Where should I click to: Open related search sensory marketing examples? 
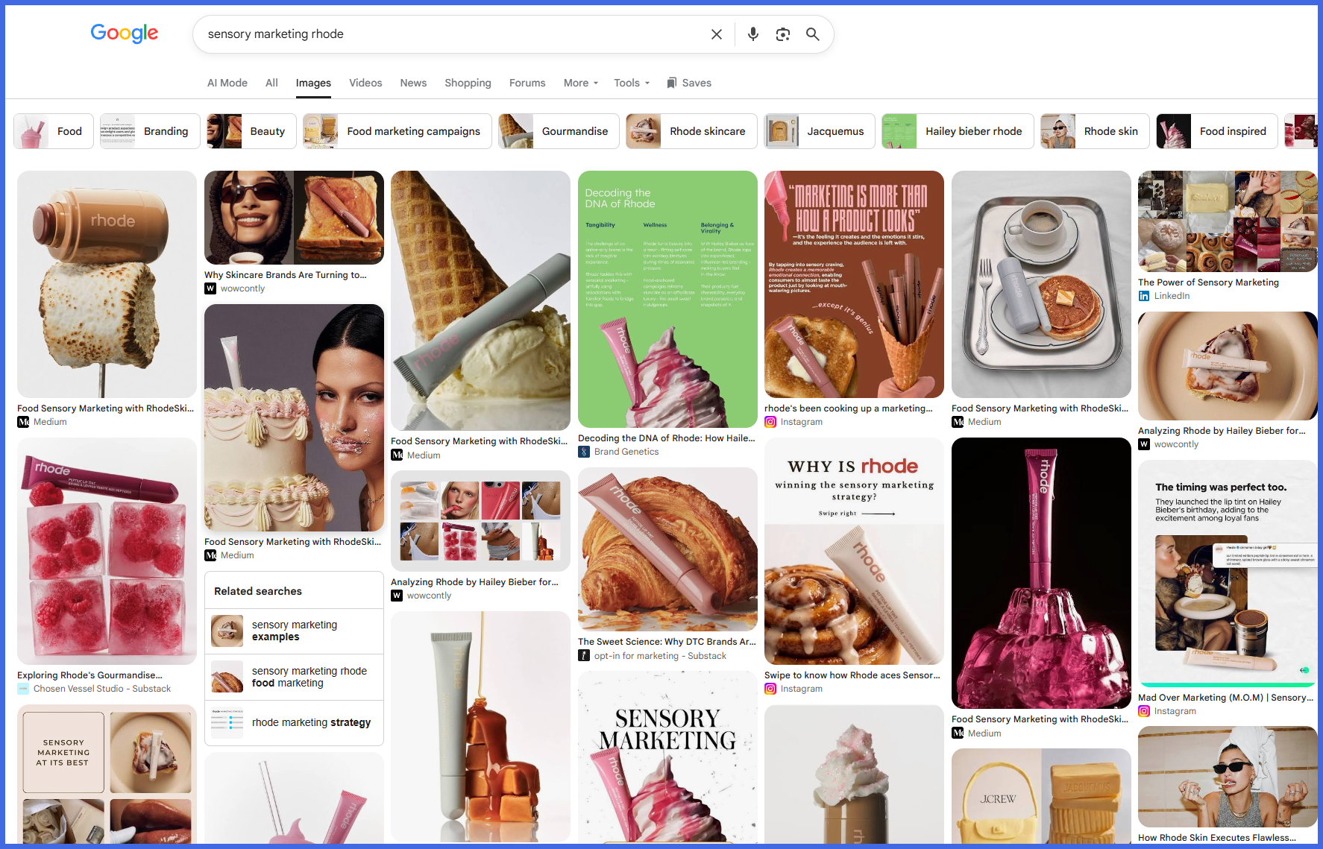tap(294, 631)
